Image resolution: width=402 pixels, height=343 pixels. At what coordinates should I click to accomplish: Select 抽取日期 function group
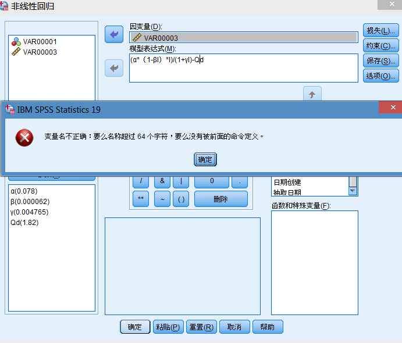click(x=287, y=192)
